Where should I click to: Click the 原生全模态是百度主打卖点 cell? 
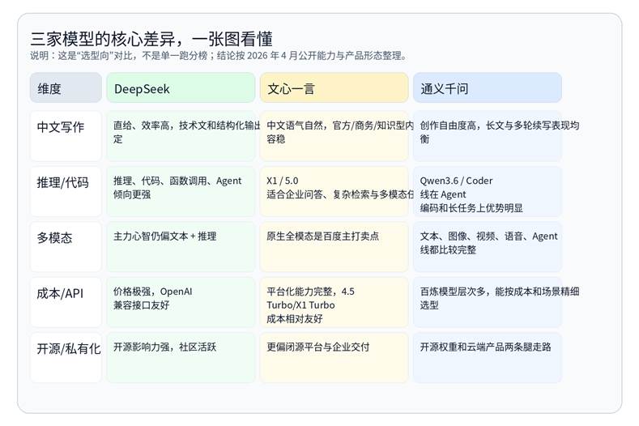pyautogui.click(x=334, y=246)
